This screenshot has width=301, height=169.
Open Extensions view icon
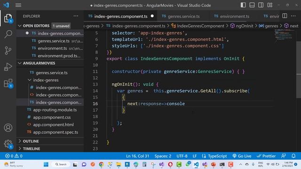point(8,84)
